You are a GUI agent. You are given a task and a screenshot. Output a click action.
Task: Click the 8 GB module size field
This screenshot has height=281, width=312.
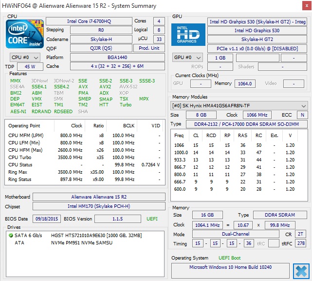(x=201, y=115)
